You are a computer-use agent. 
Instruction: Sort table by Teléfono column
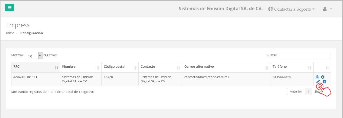[x=292, y=67]
